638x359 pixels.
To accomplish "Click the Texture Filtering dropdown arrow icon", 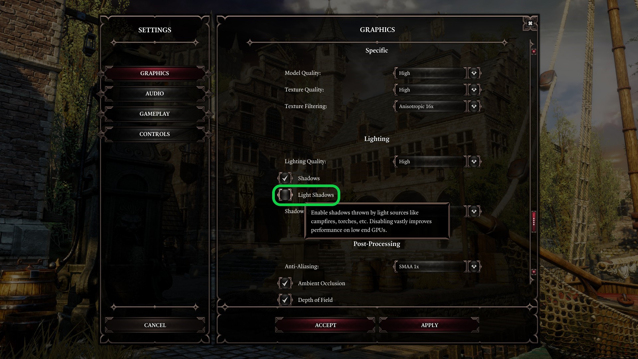I will (474, 106).
